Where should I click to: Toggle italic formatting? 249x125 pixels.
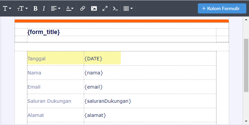(x=44, y=8)
